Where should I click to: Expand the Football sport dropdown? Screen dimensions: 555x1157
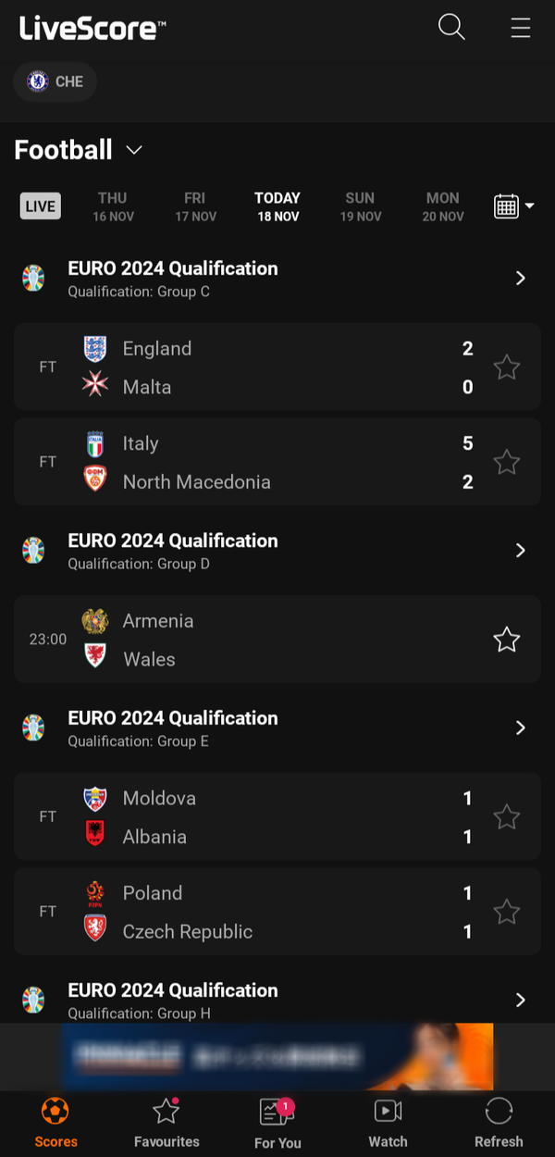(x=134, y=150)
